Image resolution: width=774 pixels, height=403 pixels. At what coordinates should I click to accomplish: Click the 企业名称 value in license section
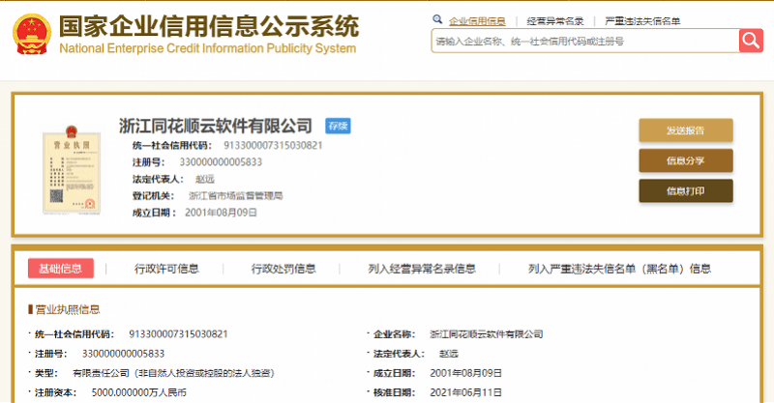click(x=487, y=334)
